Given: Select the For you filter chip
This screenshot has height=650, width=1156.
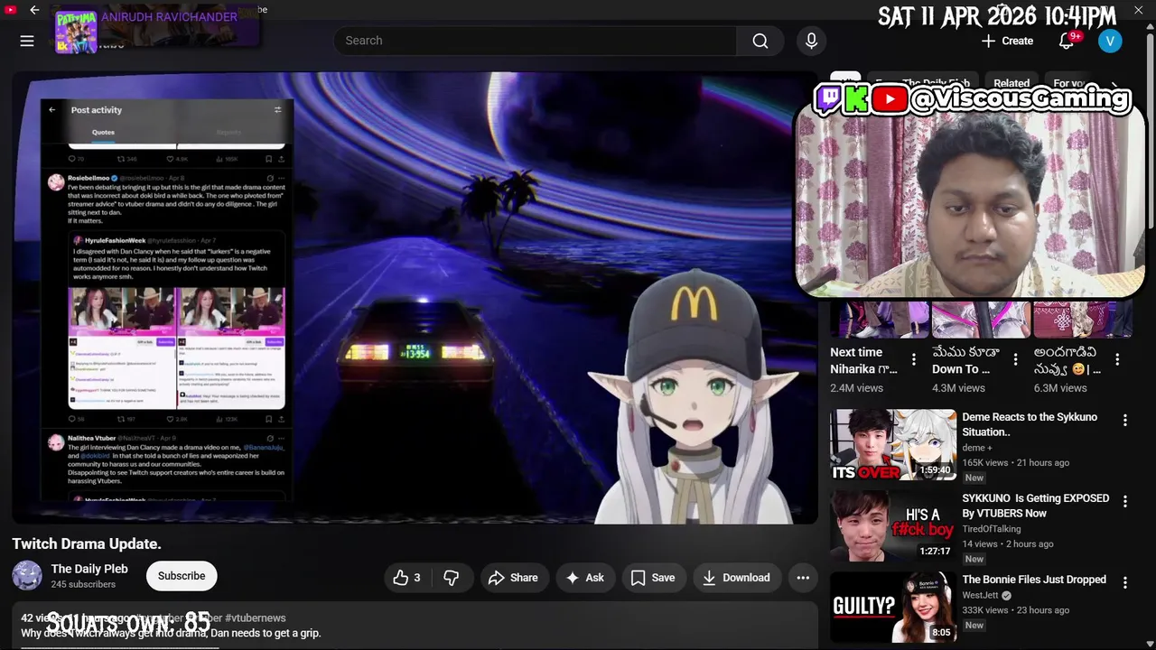Looking at the screenshot, I should [x=1068, y=83].
